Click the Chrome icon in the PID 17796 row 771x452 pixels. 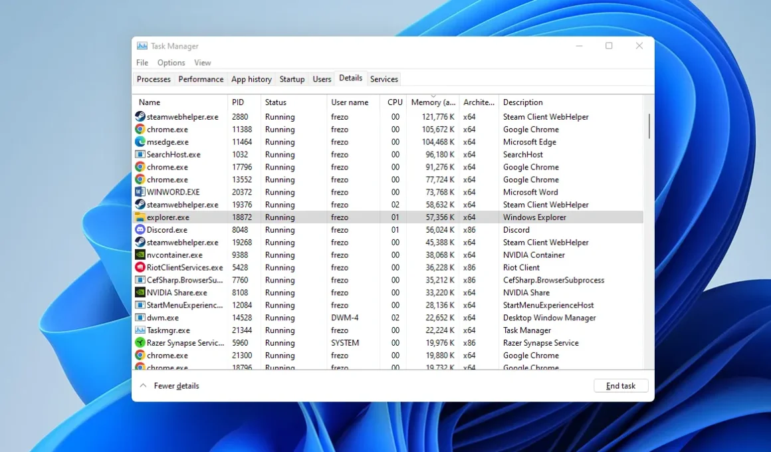[x=140, y=167]
